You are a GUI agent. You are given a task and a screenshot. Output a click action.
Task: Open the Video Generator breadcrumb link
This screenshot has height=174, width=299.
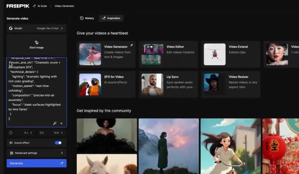click(x=64, y=6)
